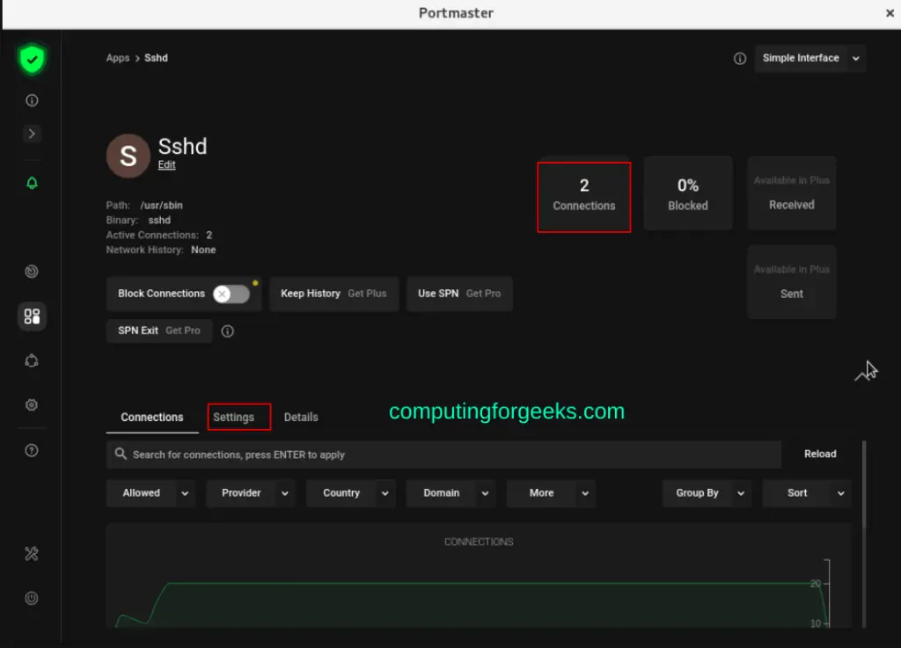Viewport: 901px width, 648px height.
Task: Expand the Group By dropdown
Action: (x=707, y=493)
